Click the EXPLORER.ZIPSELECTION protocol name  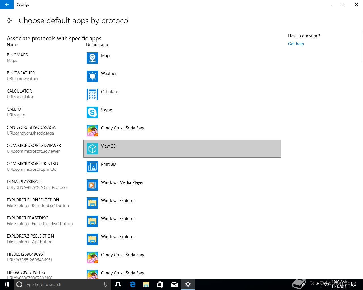pyautogui.click(x=30, y=236)
